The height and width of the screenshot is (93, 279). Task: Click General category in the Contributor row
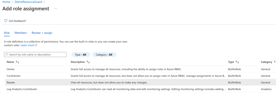(x=266, y=76)
